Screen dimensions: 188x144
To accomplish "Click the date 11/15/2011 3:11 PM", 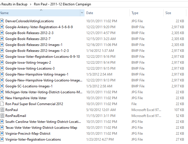I will pyautogui.click(x=101, y=116).
